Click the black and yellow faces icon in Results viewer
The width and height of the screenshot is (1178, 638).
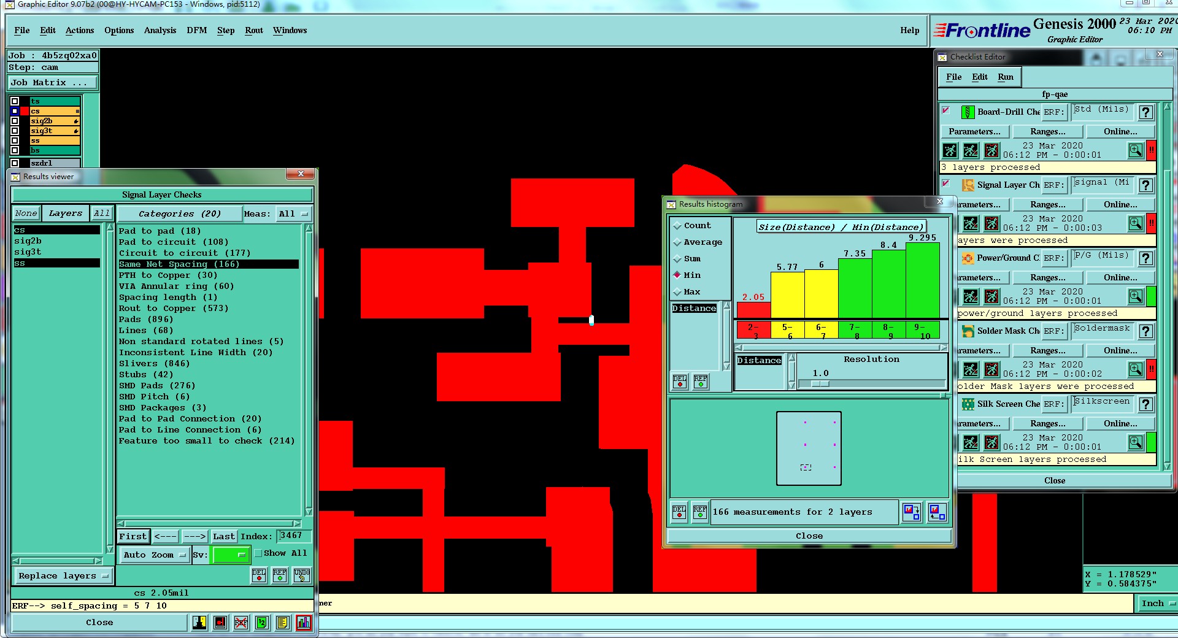point(199,623)
